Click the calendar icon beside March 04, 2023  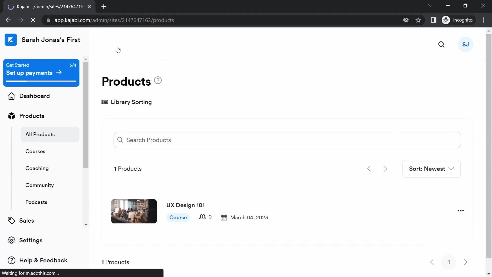[224, 217]
